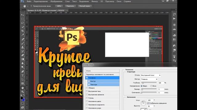Select the Move tool
Viewport: 197px width, 110px height.
tap(22, 15)
